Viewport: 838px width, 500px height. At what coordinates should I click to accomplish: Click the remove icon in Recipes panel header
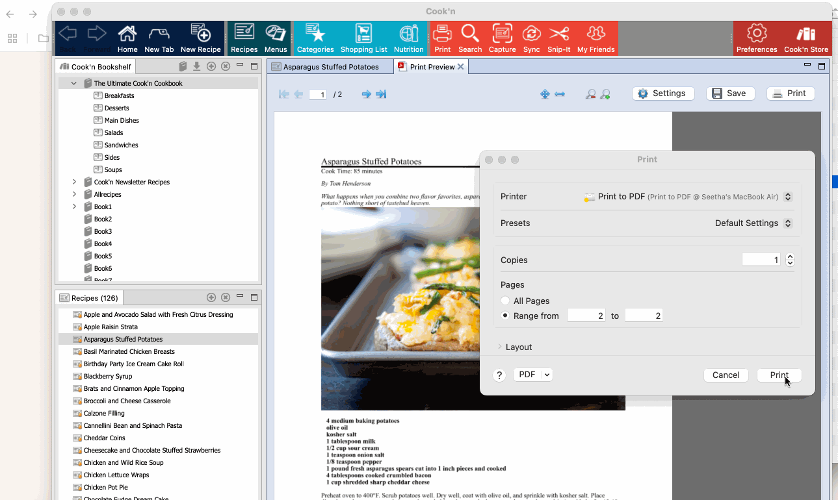[x=226, y=297]
